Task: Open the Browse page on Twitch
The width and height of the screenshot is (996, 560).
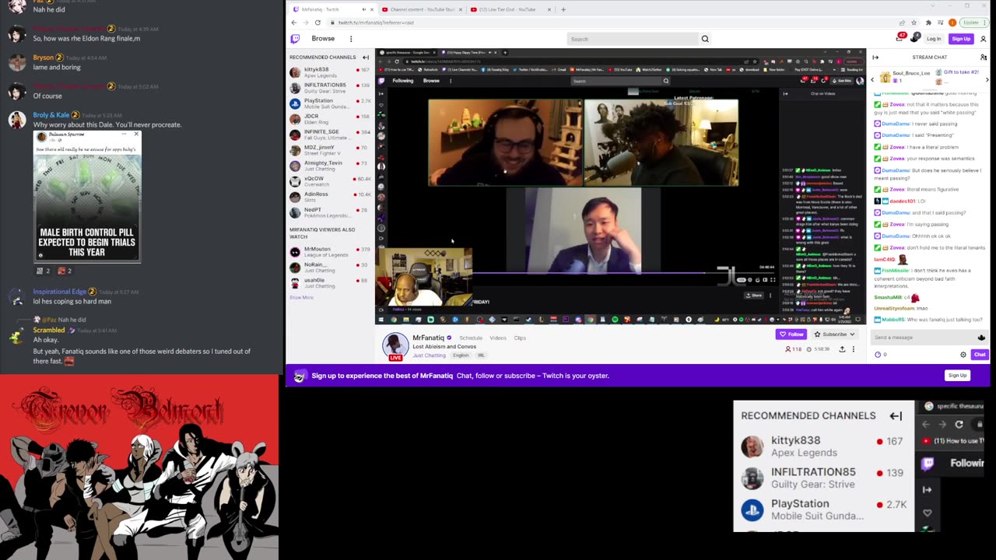Action: [x=323, y=39]
